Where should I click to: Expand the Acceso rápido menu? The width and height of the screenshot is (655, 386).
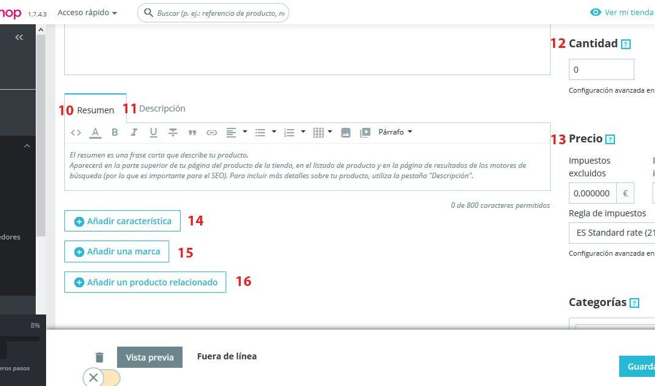tap(87, 12)
